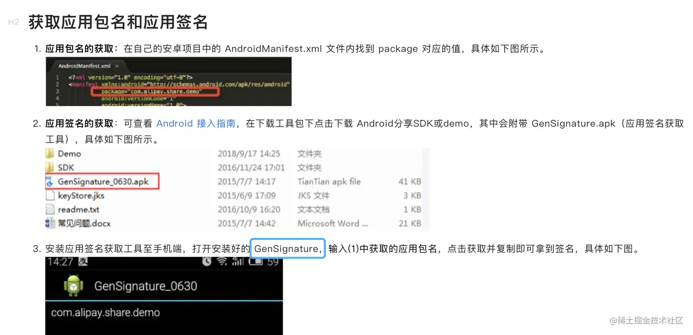Click the readme.txt file icon
This screenshot has width=693, height=335.
50,210
